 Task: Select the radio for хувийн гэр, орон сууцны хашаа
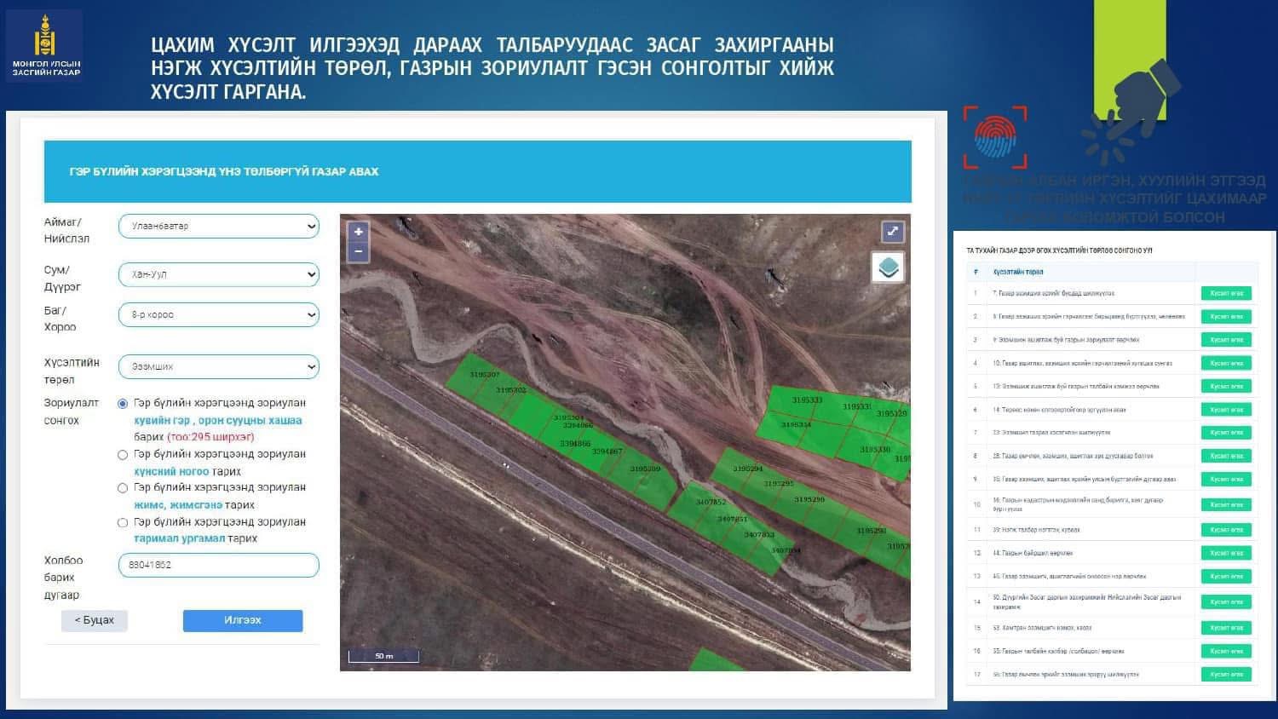123,404
